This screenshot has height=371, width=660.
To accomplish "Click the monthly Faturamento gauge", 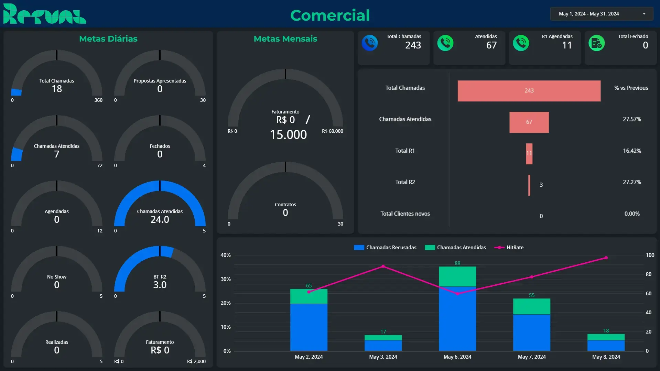I will pyautogui.click(x=285, y=103).
